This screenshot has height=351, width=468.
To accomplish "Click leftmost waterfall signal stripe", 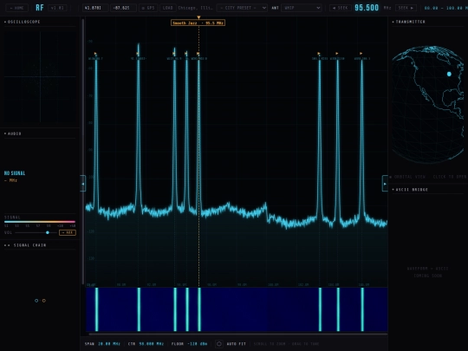I will tap(96, 309).
